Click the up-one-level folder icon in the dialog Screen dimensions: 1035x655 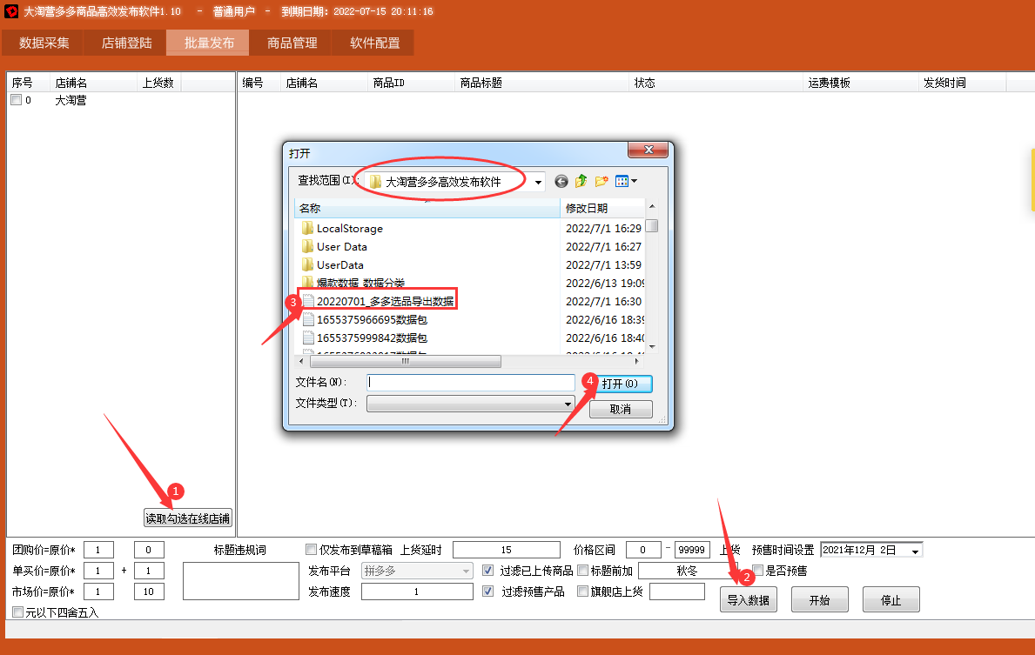click(x=581, y=182)
